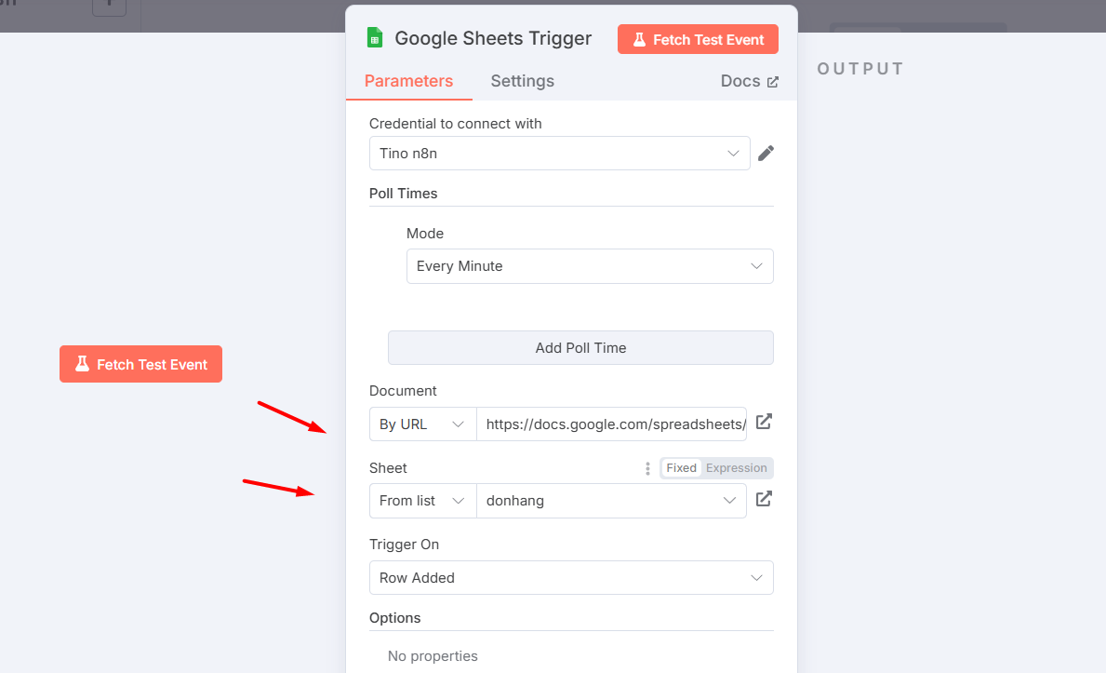Set Sheet field mode to Fixed
Screen dimensions: 1106x673
pyautogui.click(x=682, y=468)
